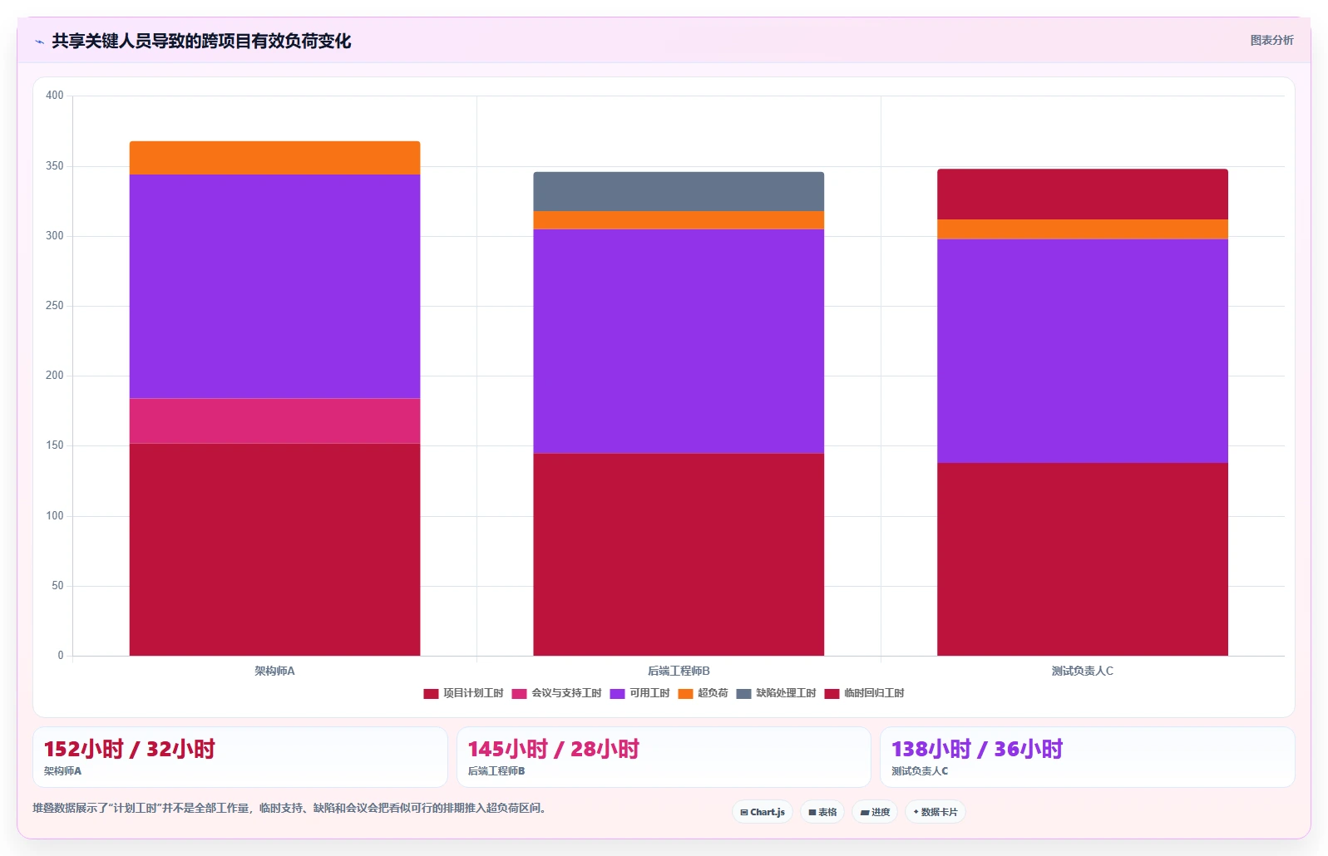Click the 150 y-axis tick label
1328x856 pixels.
55,445
